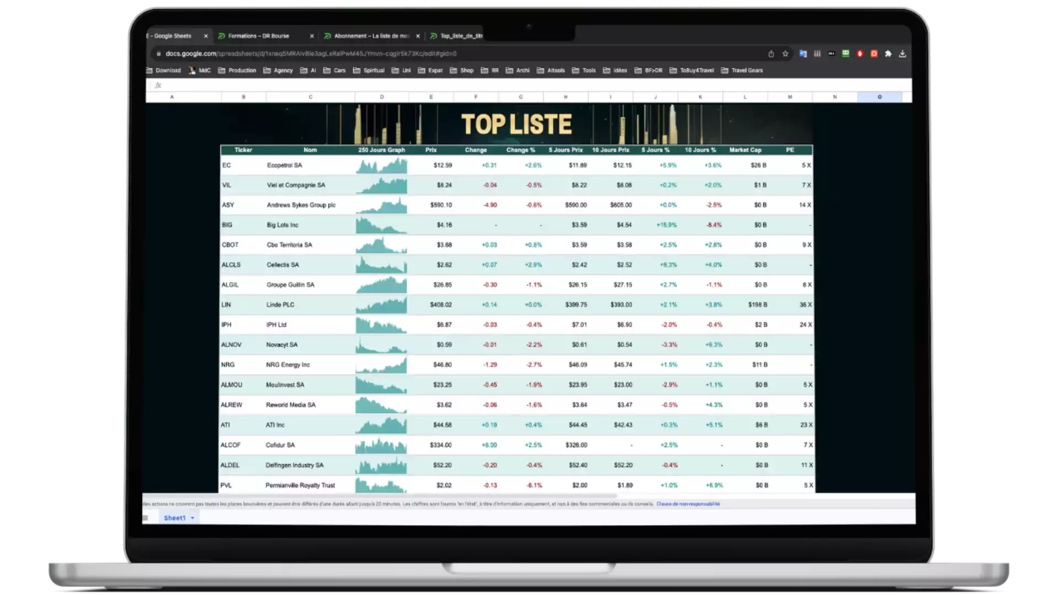The width and height of the screenshot is (1058, 595).
Task: Click the Ecopetrol SA 250-day sparkline chart
Action: click(381, 166)
